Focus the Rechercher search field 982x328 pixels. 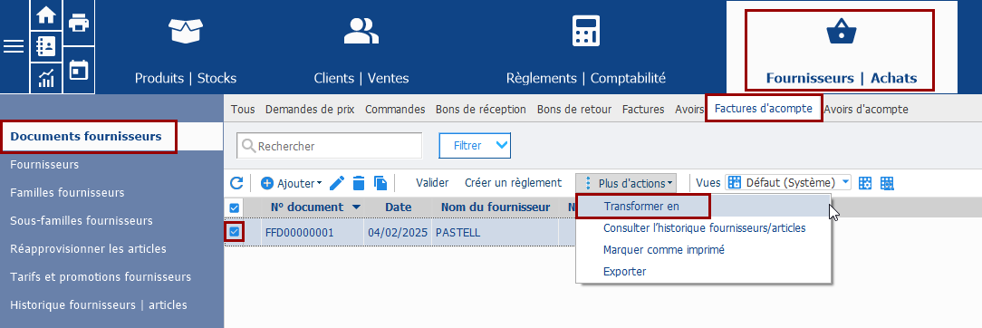coord(330,146)
